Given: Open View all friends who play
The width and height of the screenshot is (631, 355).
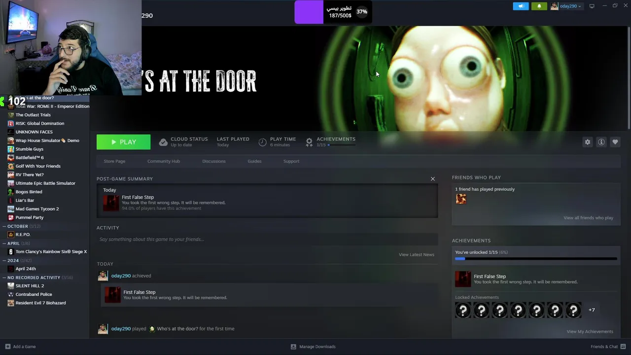Looking at the screenshot, I should (x=588, y=218).
